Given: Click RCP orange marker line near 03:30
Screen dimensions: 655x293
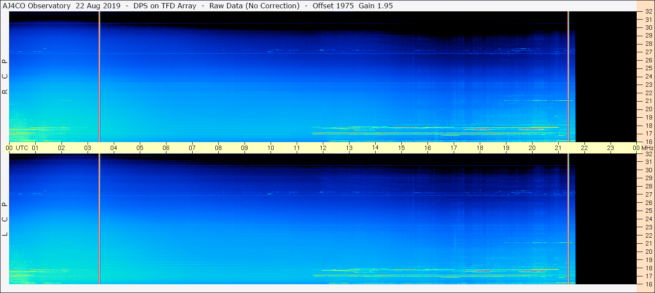Looking at the screenshot, I should 99,76.
